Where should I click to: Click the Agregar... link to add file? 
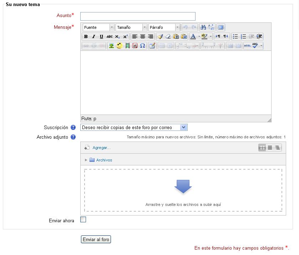101,148
